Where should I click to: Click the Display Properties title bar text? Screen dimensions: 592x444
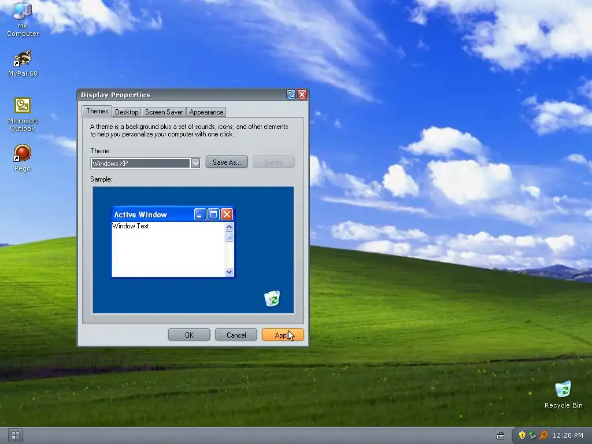point(116,95)
